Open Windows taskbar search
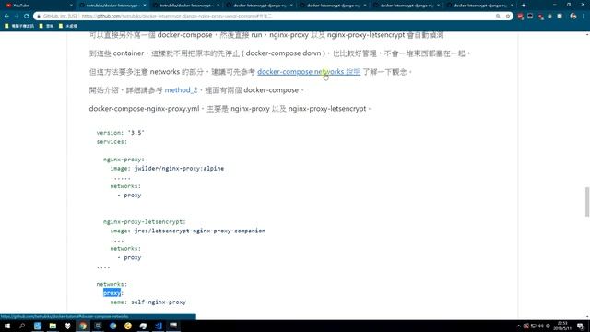This screenshot has width=590, height=332. point(22,326)
